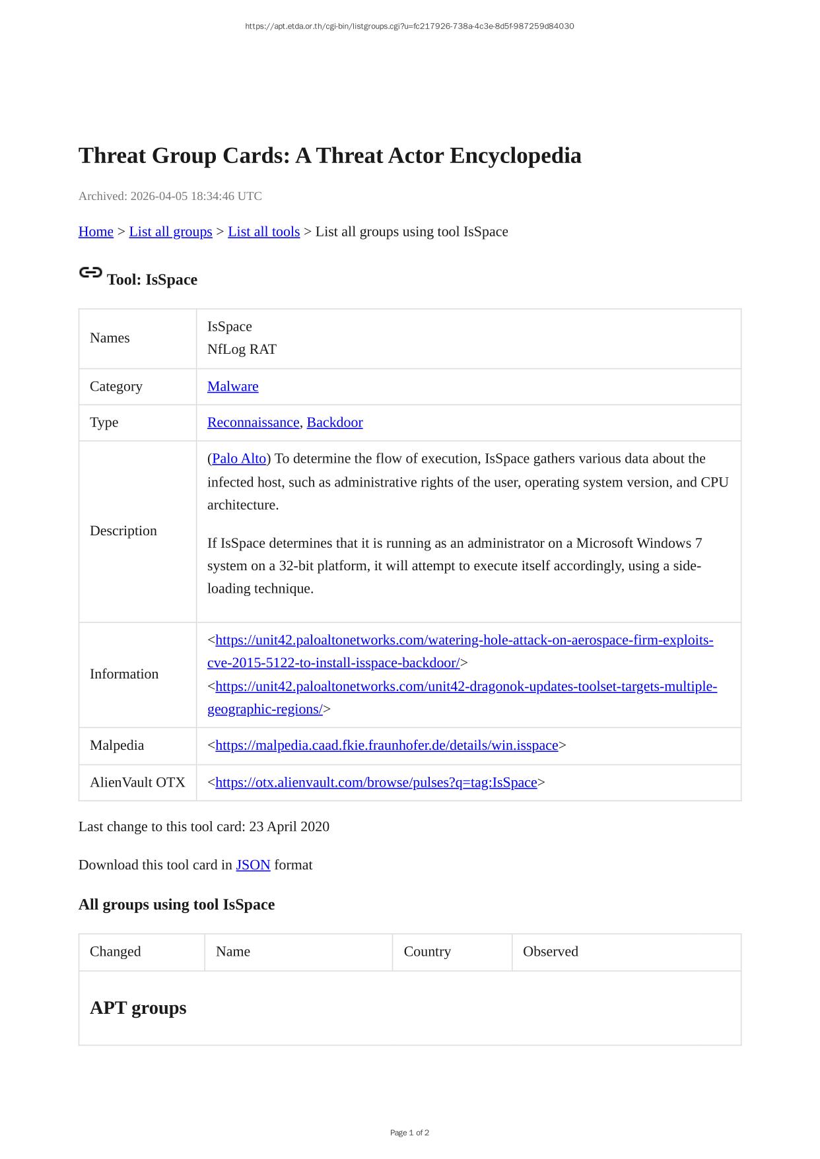Click the Country column header
820x1159 pixels.
(x=427, y=952)
